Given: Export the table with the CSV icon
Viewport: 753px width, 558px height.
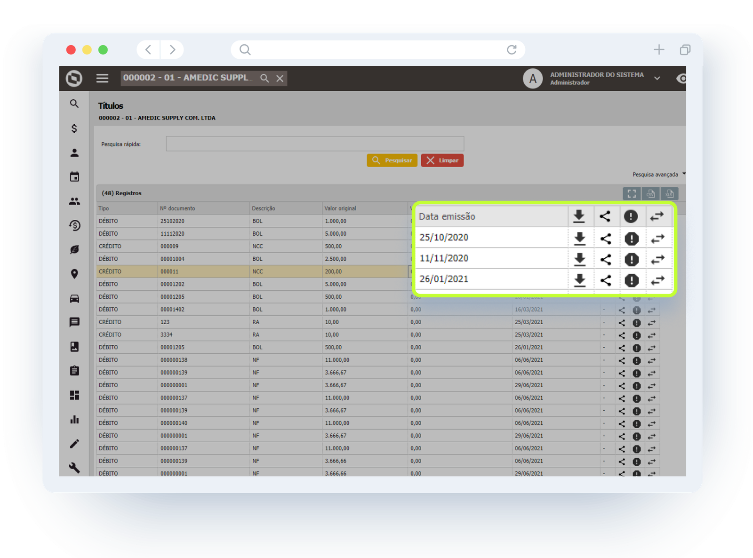Looking at the screenshot, I should [650, 193].
